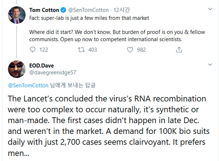The height and width of the screenshot is (161, 219).
Task: Click the share icon on Tom Cotton's tweet
Action: 178,50
